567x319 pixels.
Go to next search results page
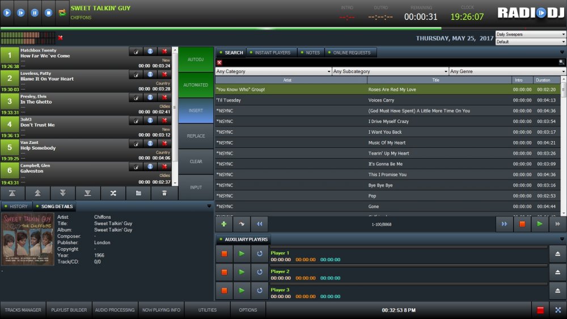pyautogui.click(x=504, y=224)
